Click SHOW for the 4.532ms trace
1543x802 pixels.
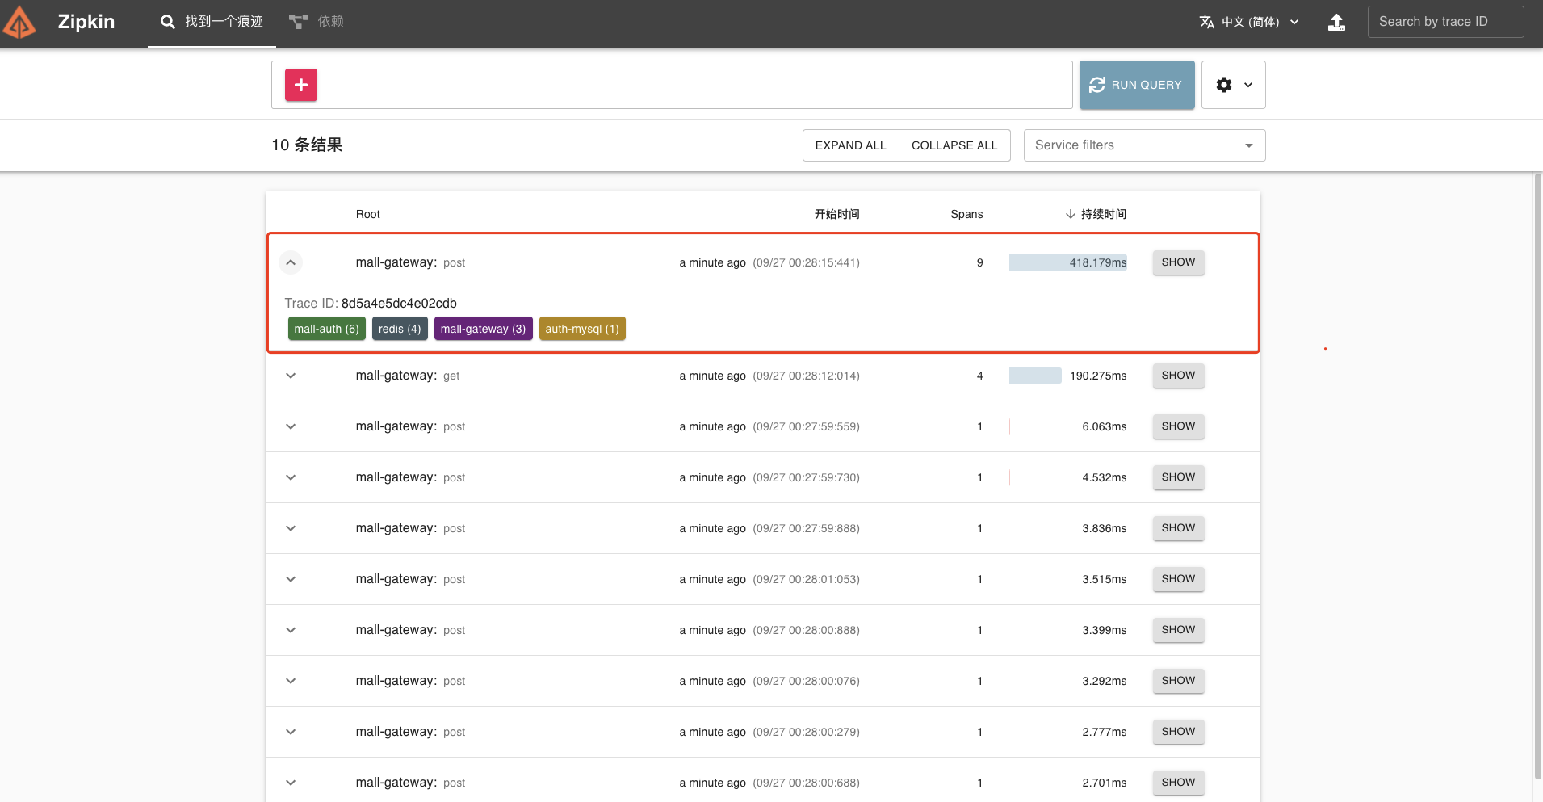pos(1178,477)
